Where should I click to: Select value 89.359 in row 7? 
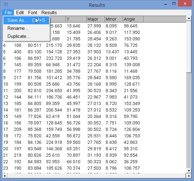35,65
